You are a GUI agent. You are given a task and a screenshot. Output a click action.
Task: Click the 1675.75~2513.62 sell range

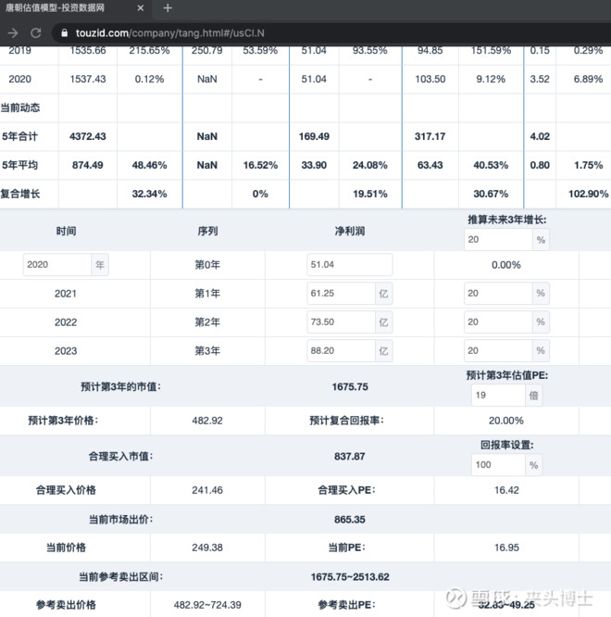click(x=350, y=577)
